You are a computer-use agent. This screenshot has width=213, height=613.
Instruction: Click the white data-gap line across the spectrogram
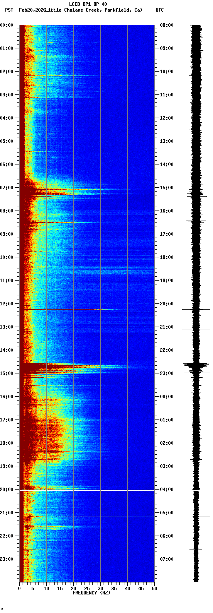[x=87, y=490]
